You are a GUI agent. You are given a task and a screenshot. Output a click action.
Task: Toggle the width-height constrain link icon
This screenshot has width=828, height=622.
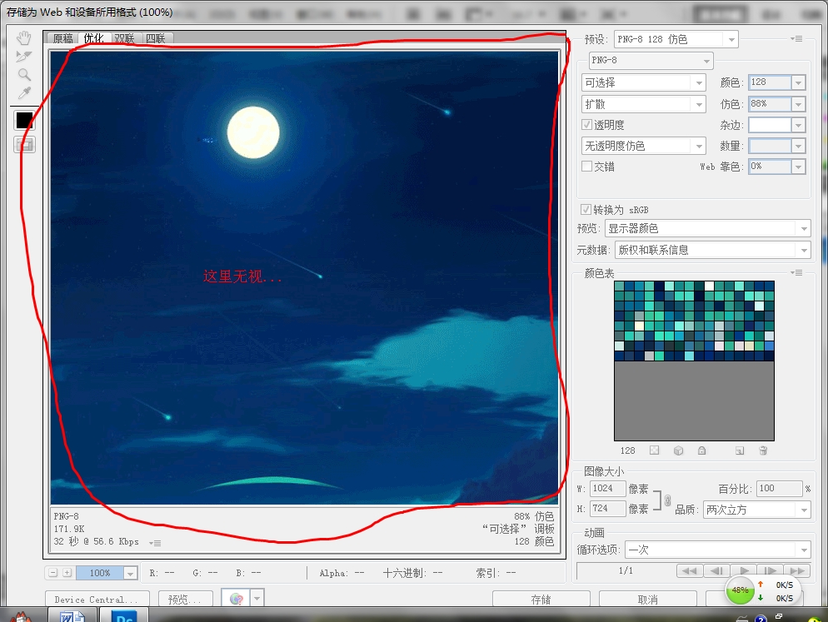click(x=667, y=500)
